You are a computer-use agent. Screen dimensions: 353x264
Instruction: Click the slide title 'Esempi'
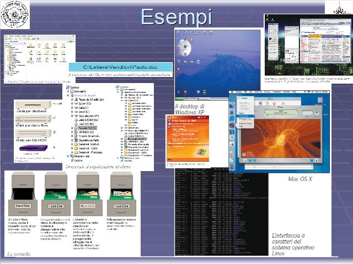point(176,17)
